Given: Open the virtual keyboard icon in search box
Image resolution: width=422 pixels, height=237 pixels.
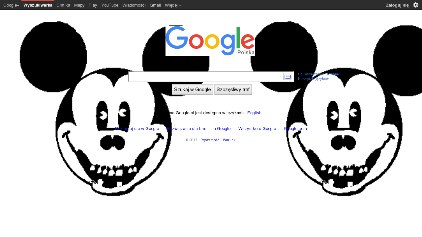Looking at the screenshot, I should [287, 77].
